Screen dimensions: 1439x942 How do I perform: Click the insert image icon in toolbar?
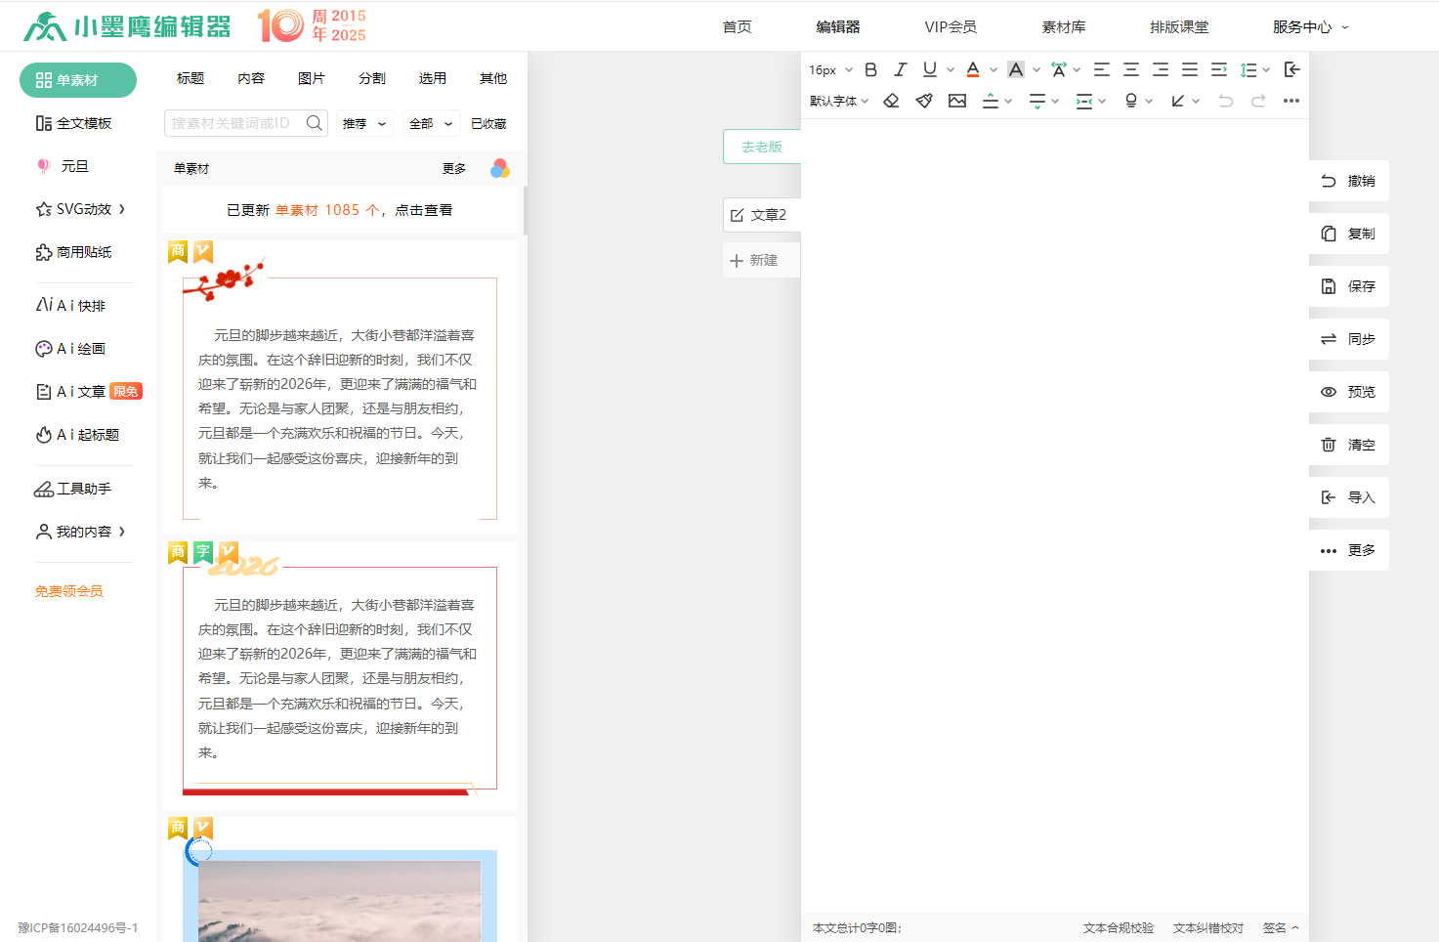(x=957, y=101)
